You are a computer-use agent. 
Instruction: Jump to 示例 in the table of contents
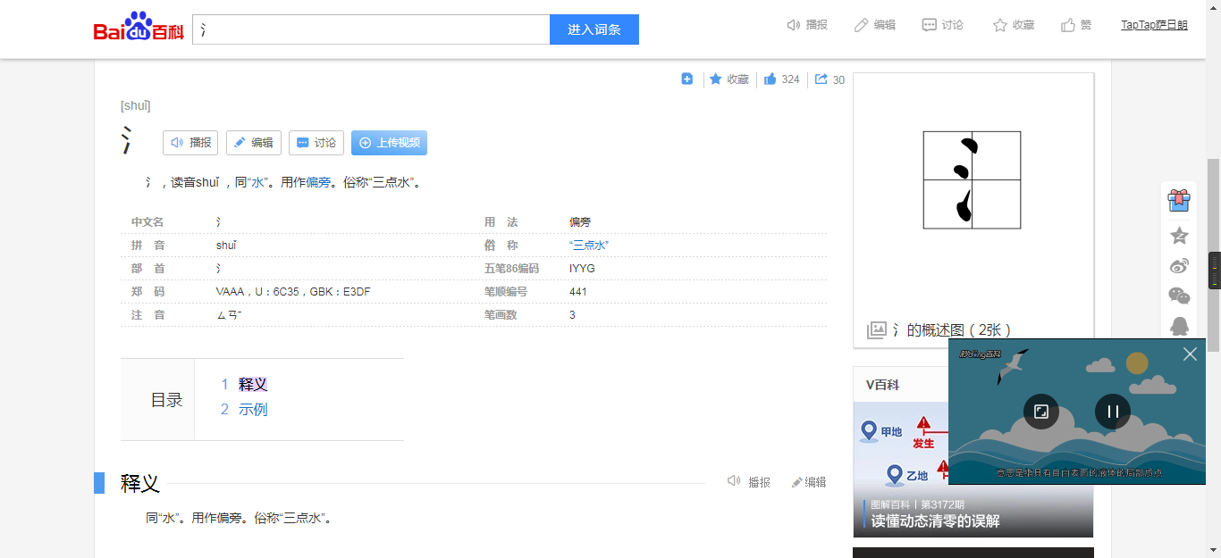coord(253,410)
